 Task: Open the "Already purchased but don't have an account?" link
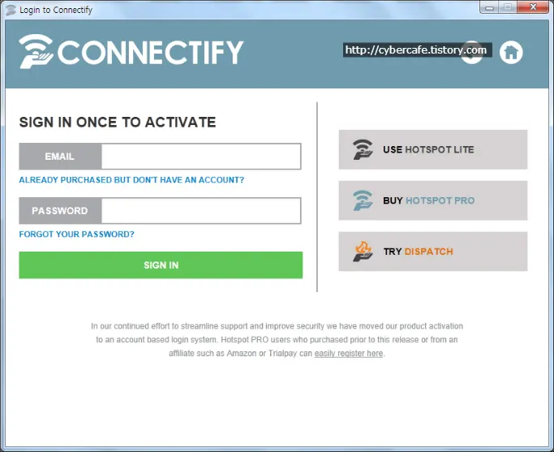click(x=131, y=180)
